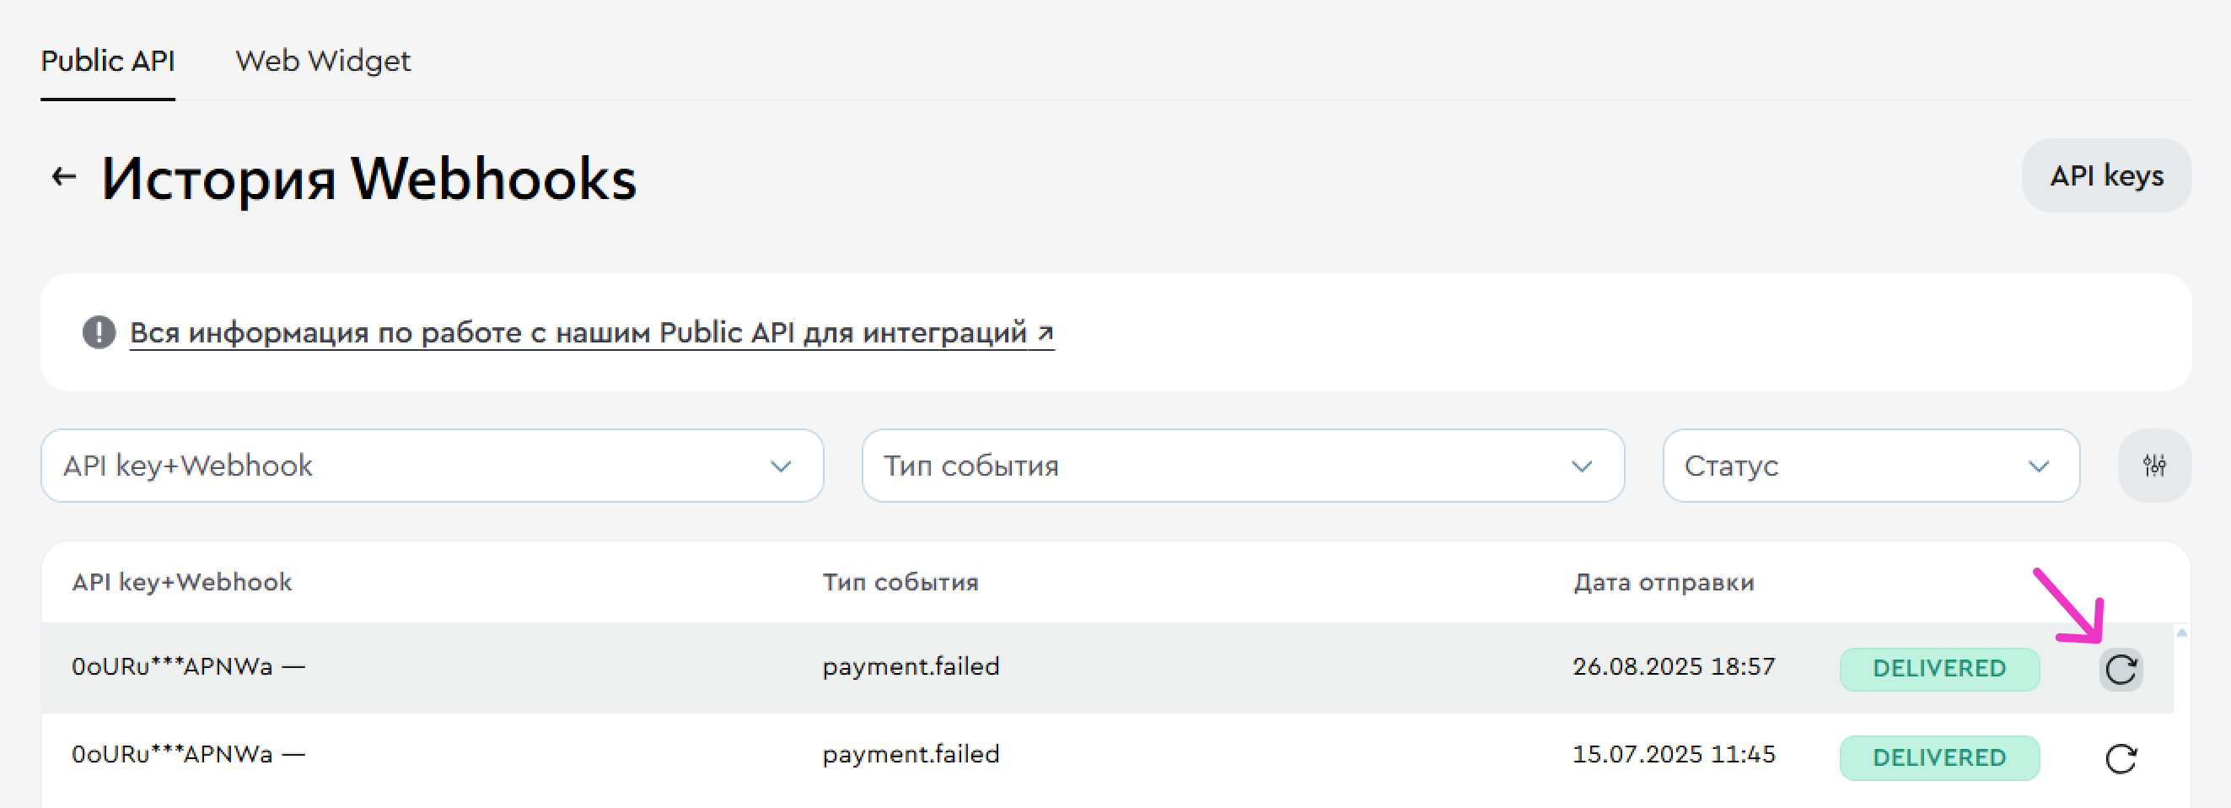Click the exclamation info icon

coord(99,331)
